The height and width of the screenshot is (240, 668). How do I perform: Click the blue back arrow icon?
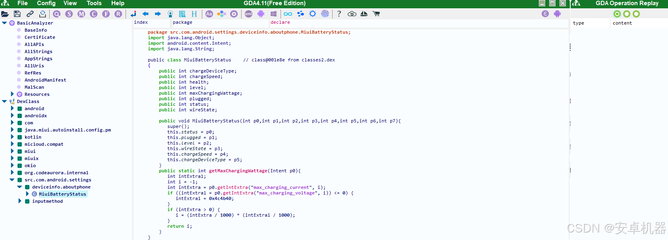click(x=145, y=14)
